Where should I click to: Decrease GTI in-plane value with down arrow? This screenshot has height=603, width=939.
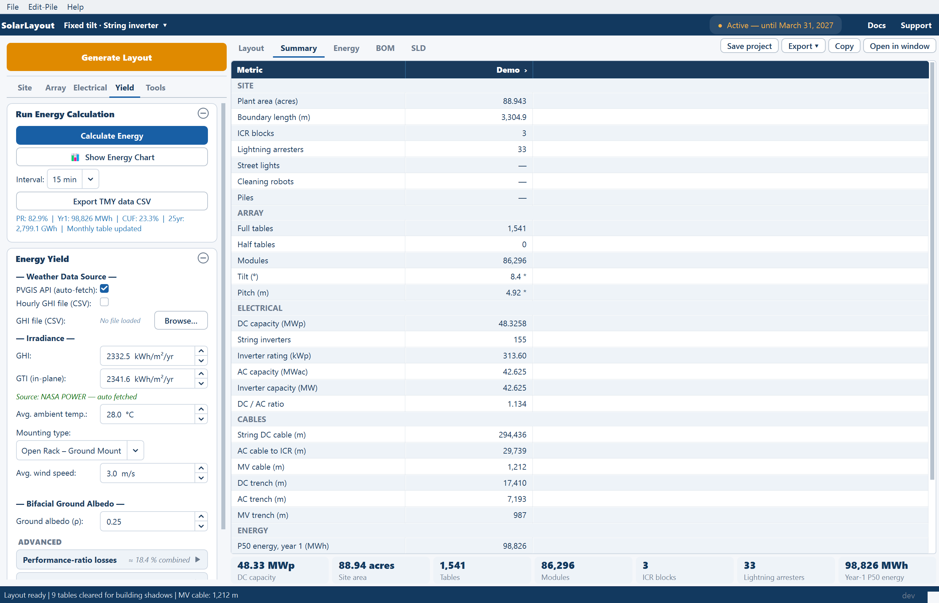(201, 383)
